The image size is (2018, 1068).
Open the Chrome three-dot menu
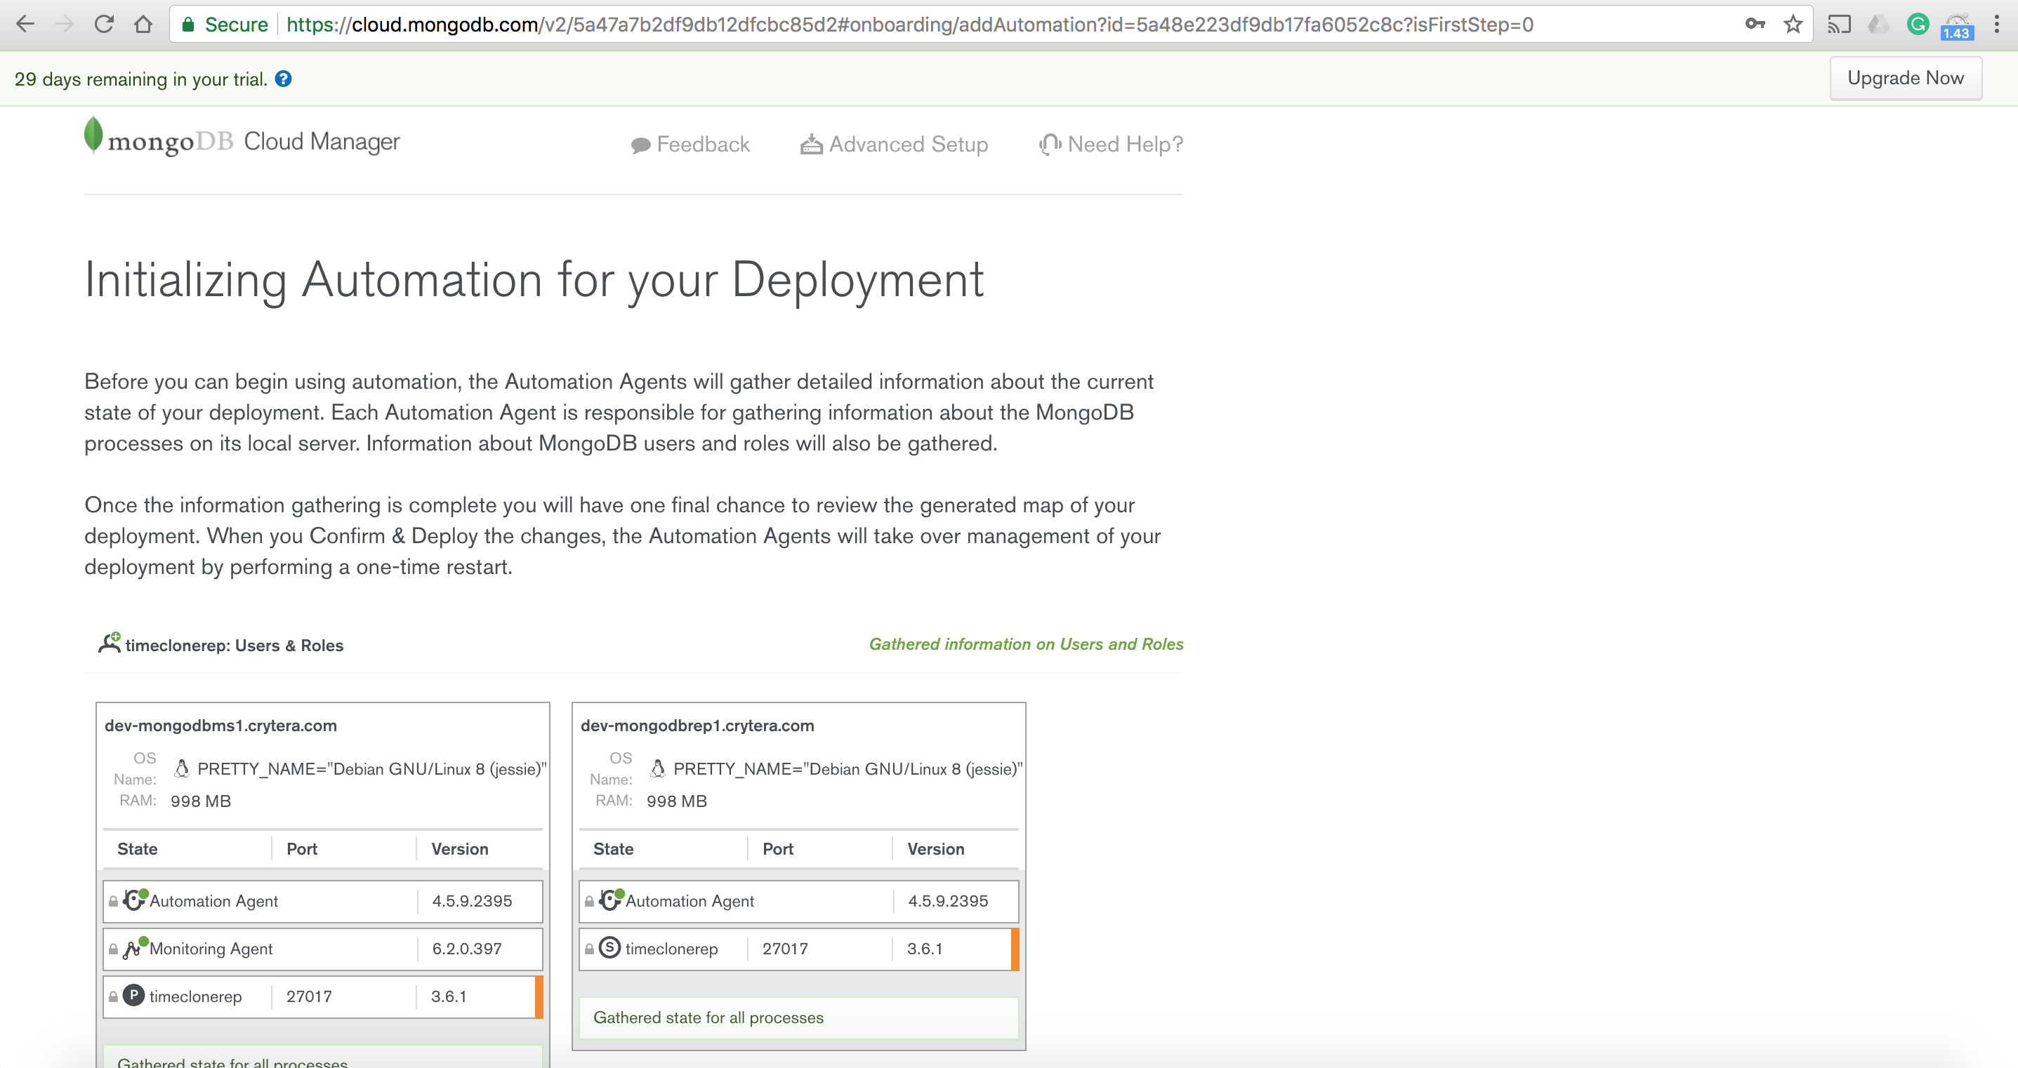tap(1996, 25)
